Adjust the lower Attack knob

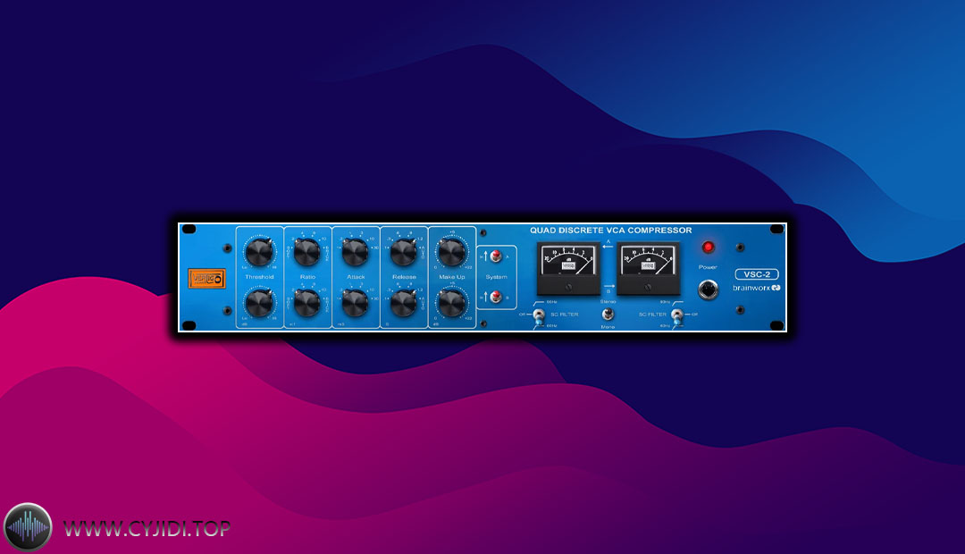click(355, 303)
